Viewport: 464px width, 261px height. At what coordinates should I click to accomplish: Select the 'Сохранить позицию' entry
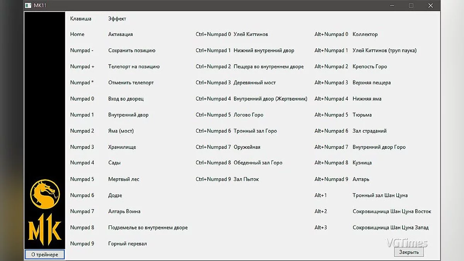point(131,51)
